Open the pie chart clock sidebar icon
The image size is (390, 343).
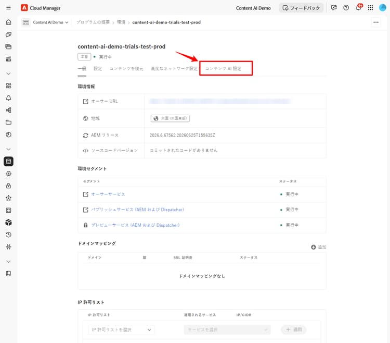point(8,134)
